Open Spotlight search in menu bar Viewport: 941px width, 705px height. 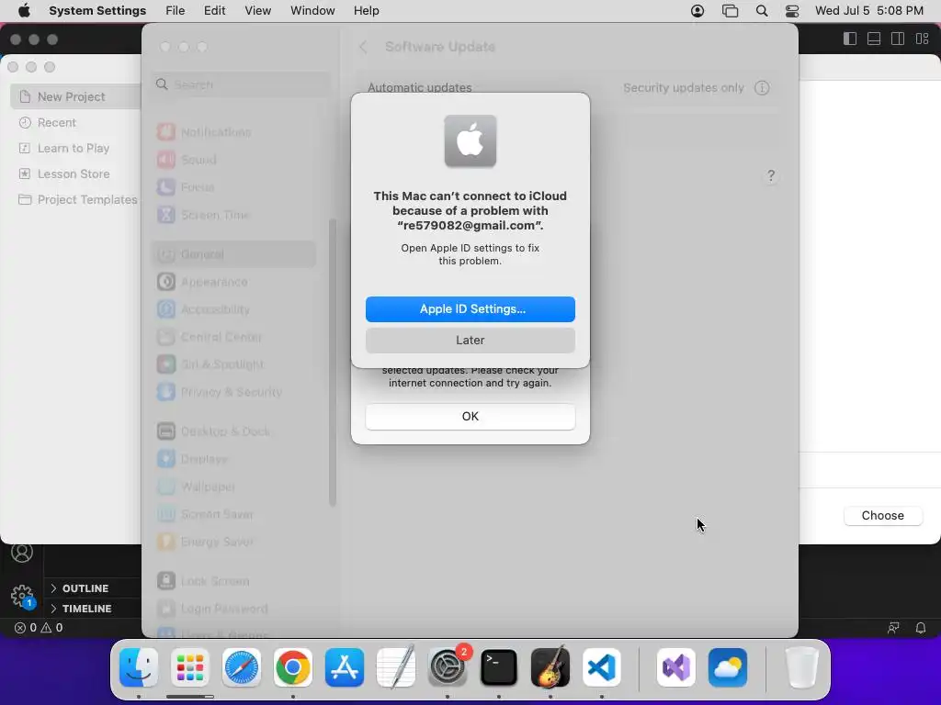pyautogui.click(x=762, y=11)
